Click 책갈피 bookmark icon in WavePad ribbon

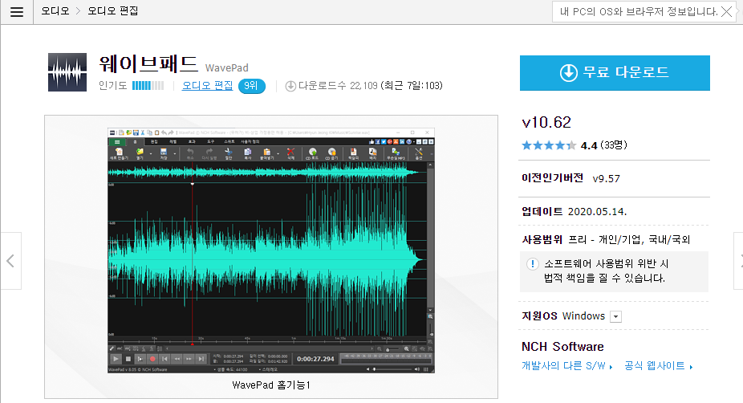(354, 153)
